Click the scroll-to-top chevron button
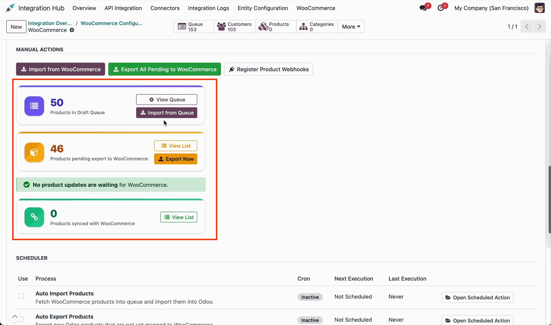Image resolution: width=551 pixels, height=325 pixels. click(15, 317)
